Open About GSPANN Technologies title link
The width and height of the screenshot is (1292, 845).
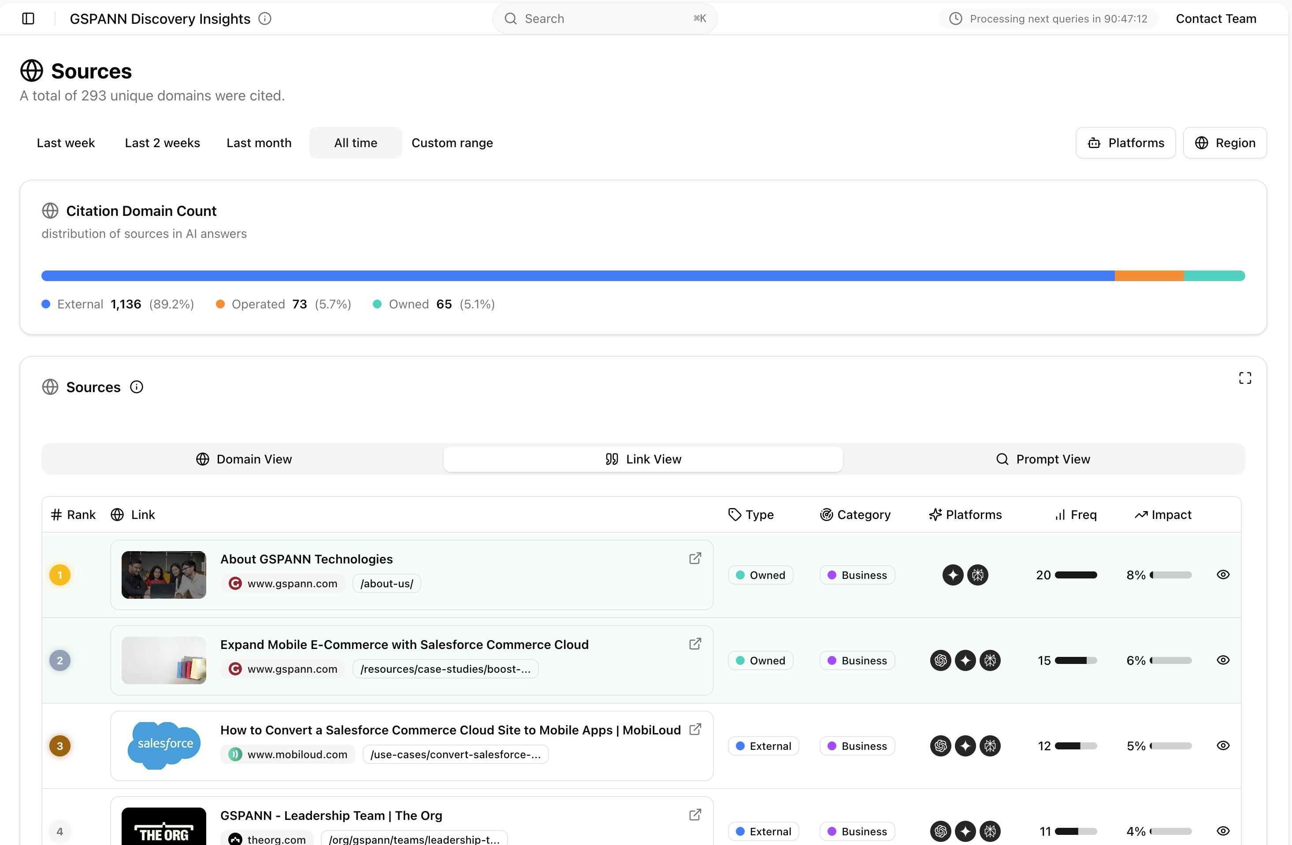coord(306,559)
